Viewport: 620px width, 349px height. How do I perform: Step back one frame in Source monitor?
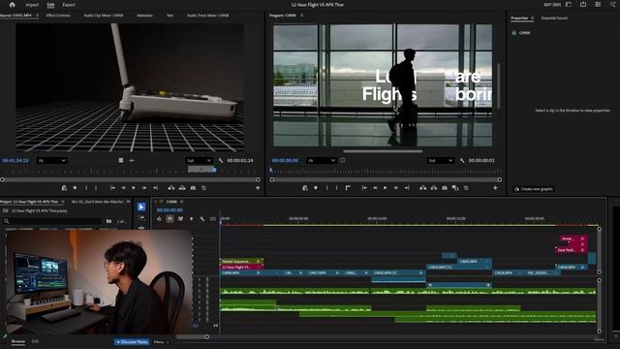point(123,188)
